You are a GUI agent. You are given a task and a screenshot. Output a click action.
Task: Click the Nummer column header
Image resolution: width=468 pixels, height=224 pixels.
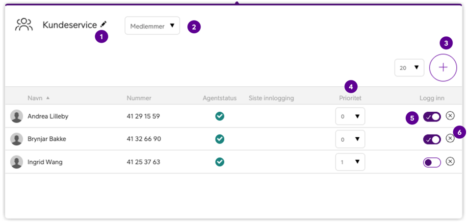pos(139,98)
